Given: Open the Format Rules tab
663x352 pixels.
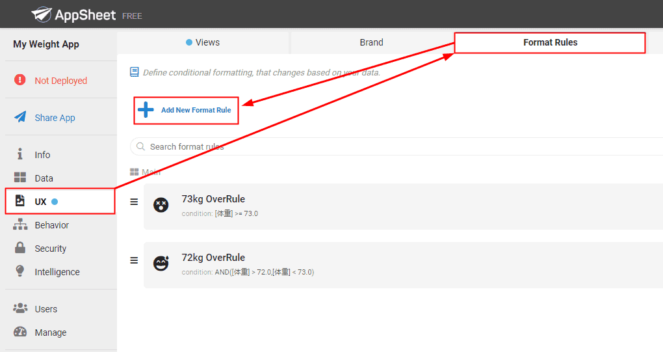Looking at the screenshot, I should (550, 42).
